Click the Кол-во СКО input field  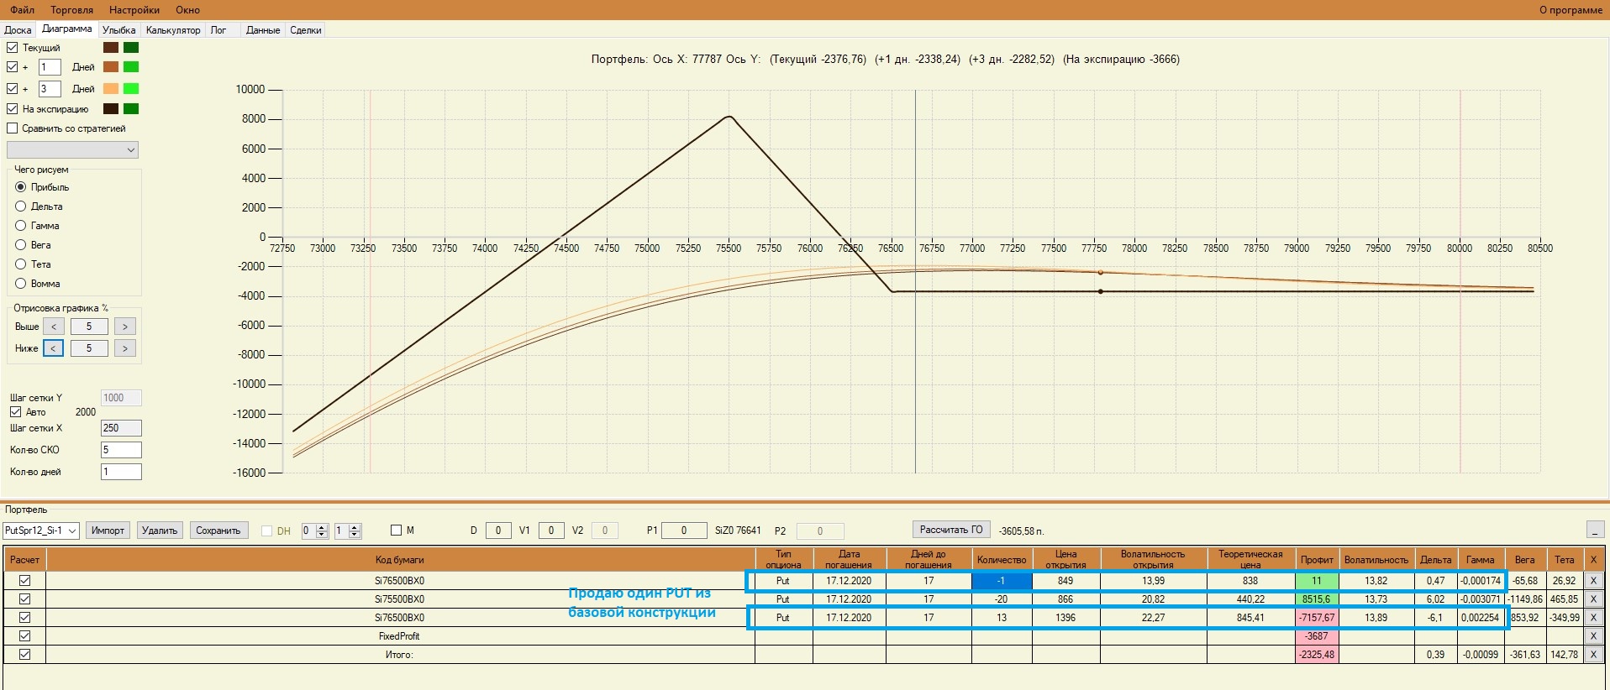(121, 450)
